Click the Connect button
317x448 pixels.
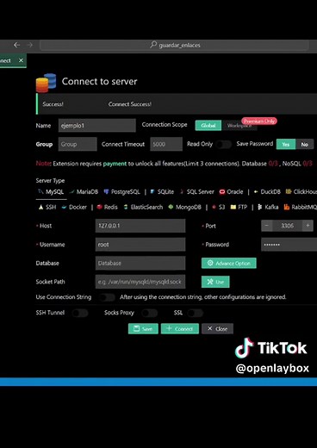(180, 329)
